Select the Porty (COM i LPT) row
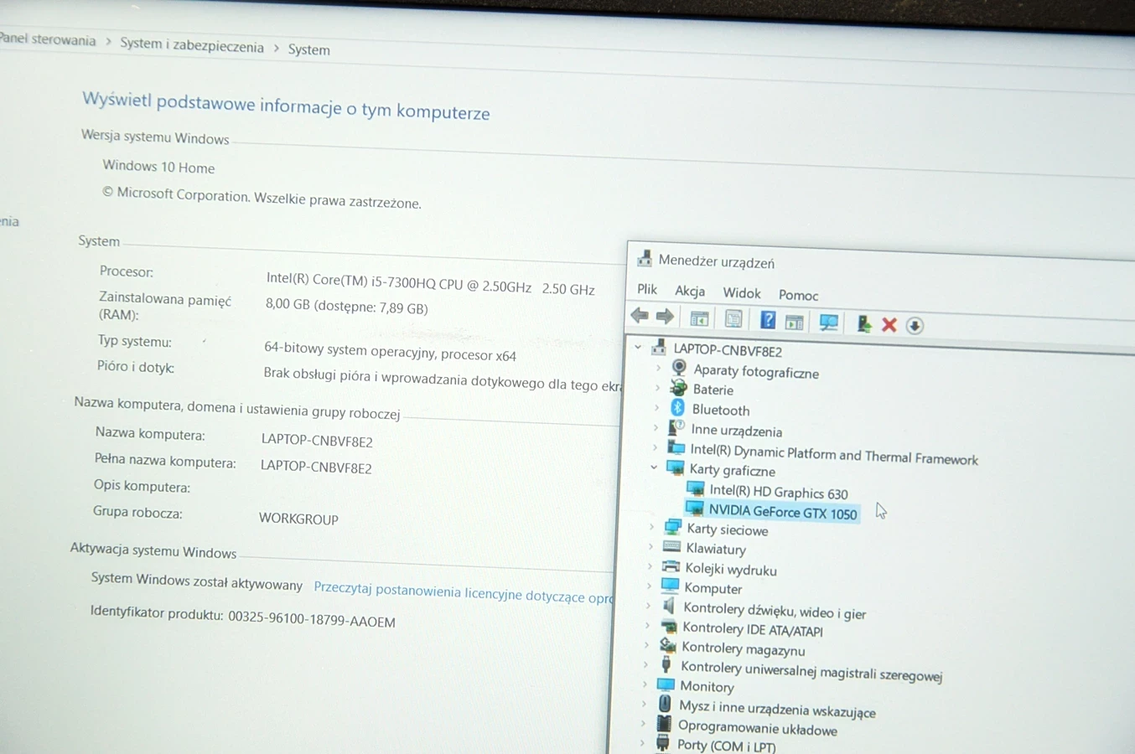 click(726, 745)
